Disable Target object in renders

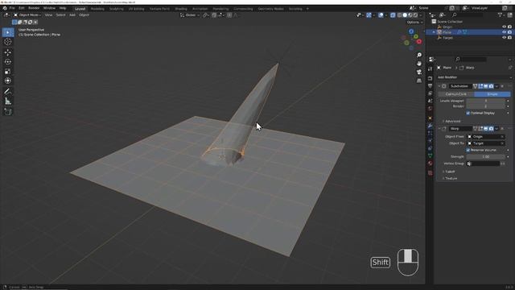click(509, 38)
